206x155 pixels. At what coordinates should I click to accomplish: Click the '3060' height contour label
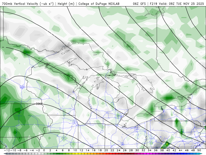[x=39, y=104]
